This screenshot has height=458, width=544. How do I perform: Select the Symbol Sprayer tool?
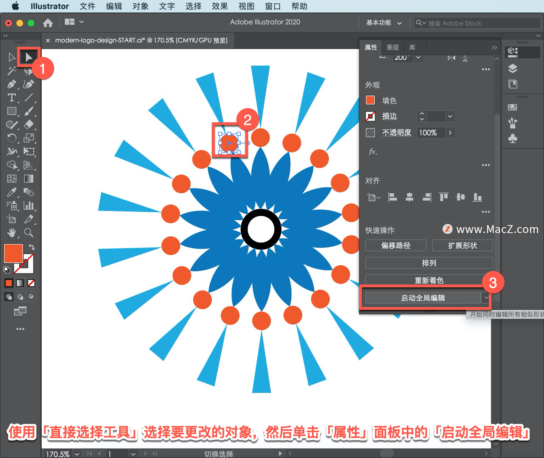click(x=12, y=206)
